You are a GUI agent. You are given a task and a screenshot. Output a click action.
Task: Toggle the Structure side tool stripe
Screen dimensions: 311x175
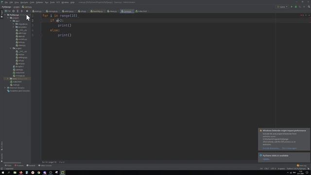tap(1, 146)
